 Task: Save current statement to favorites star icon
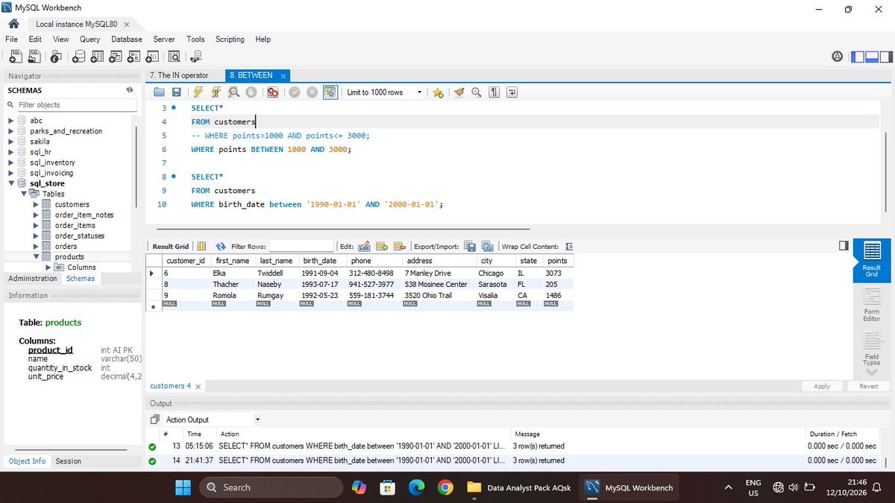(x=438, y=92)
